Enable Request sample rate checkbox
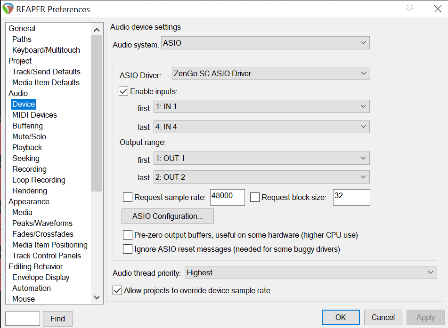Screen dimensions: 448x328 point(128,197)
